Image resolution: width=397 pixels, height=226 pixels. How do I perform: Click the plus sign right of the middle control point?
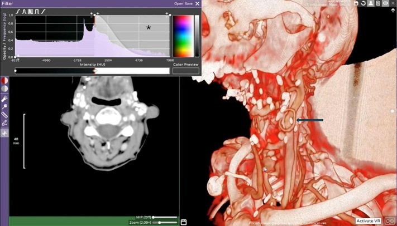98,13
